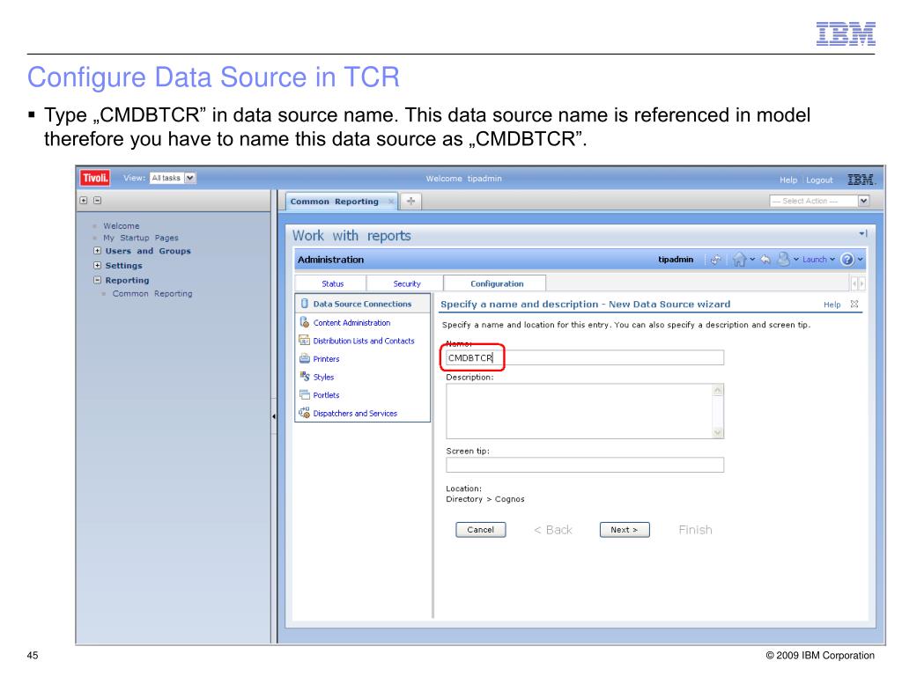The image size is (902, 676).
Task: Click the Styles icon
Action: [304, 377]
